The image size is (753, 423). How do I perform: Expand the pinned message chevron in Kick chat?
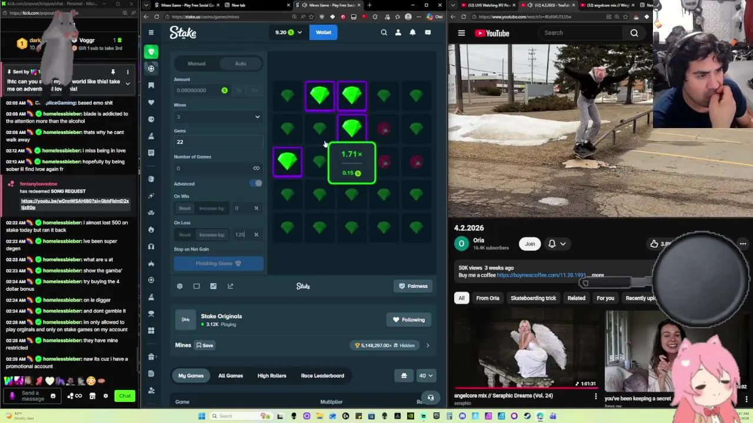[x=128, y=83]
